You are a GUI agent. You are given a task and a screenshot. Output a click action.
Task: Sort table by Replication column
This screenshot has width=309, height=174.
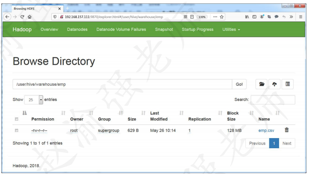point(200,119)
